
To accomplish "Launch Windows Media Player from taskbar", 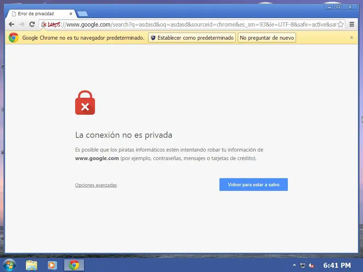I will click(52, 265).
